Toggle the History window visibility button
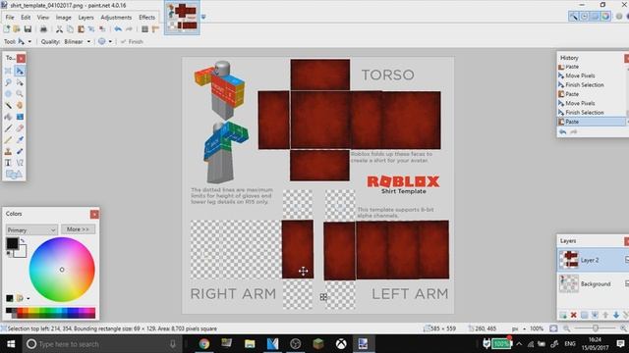Screen dimensions: 629x353 585,17
